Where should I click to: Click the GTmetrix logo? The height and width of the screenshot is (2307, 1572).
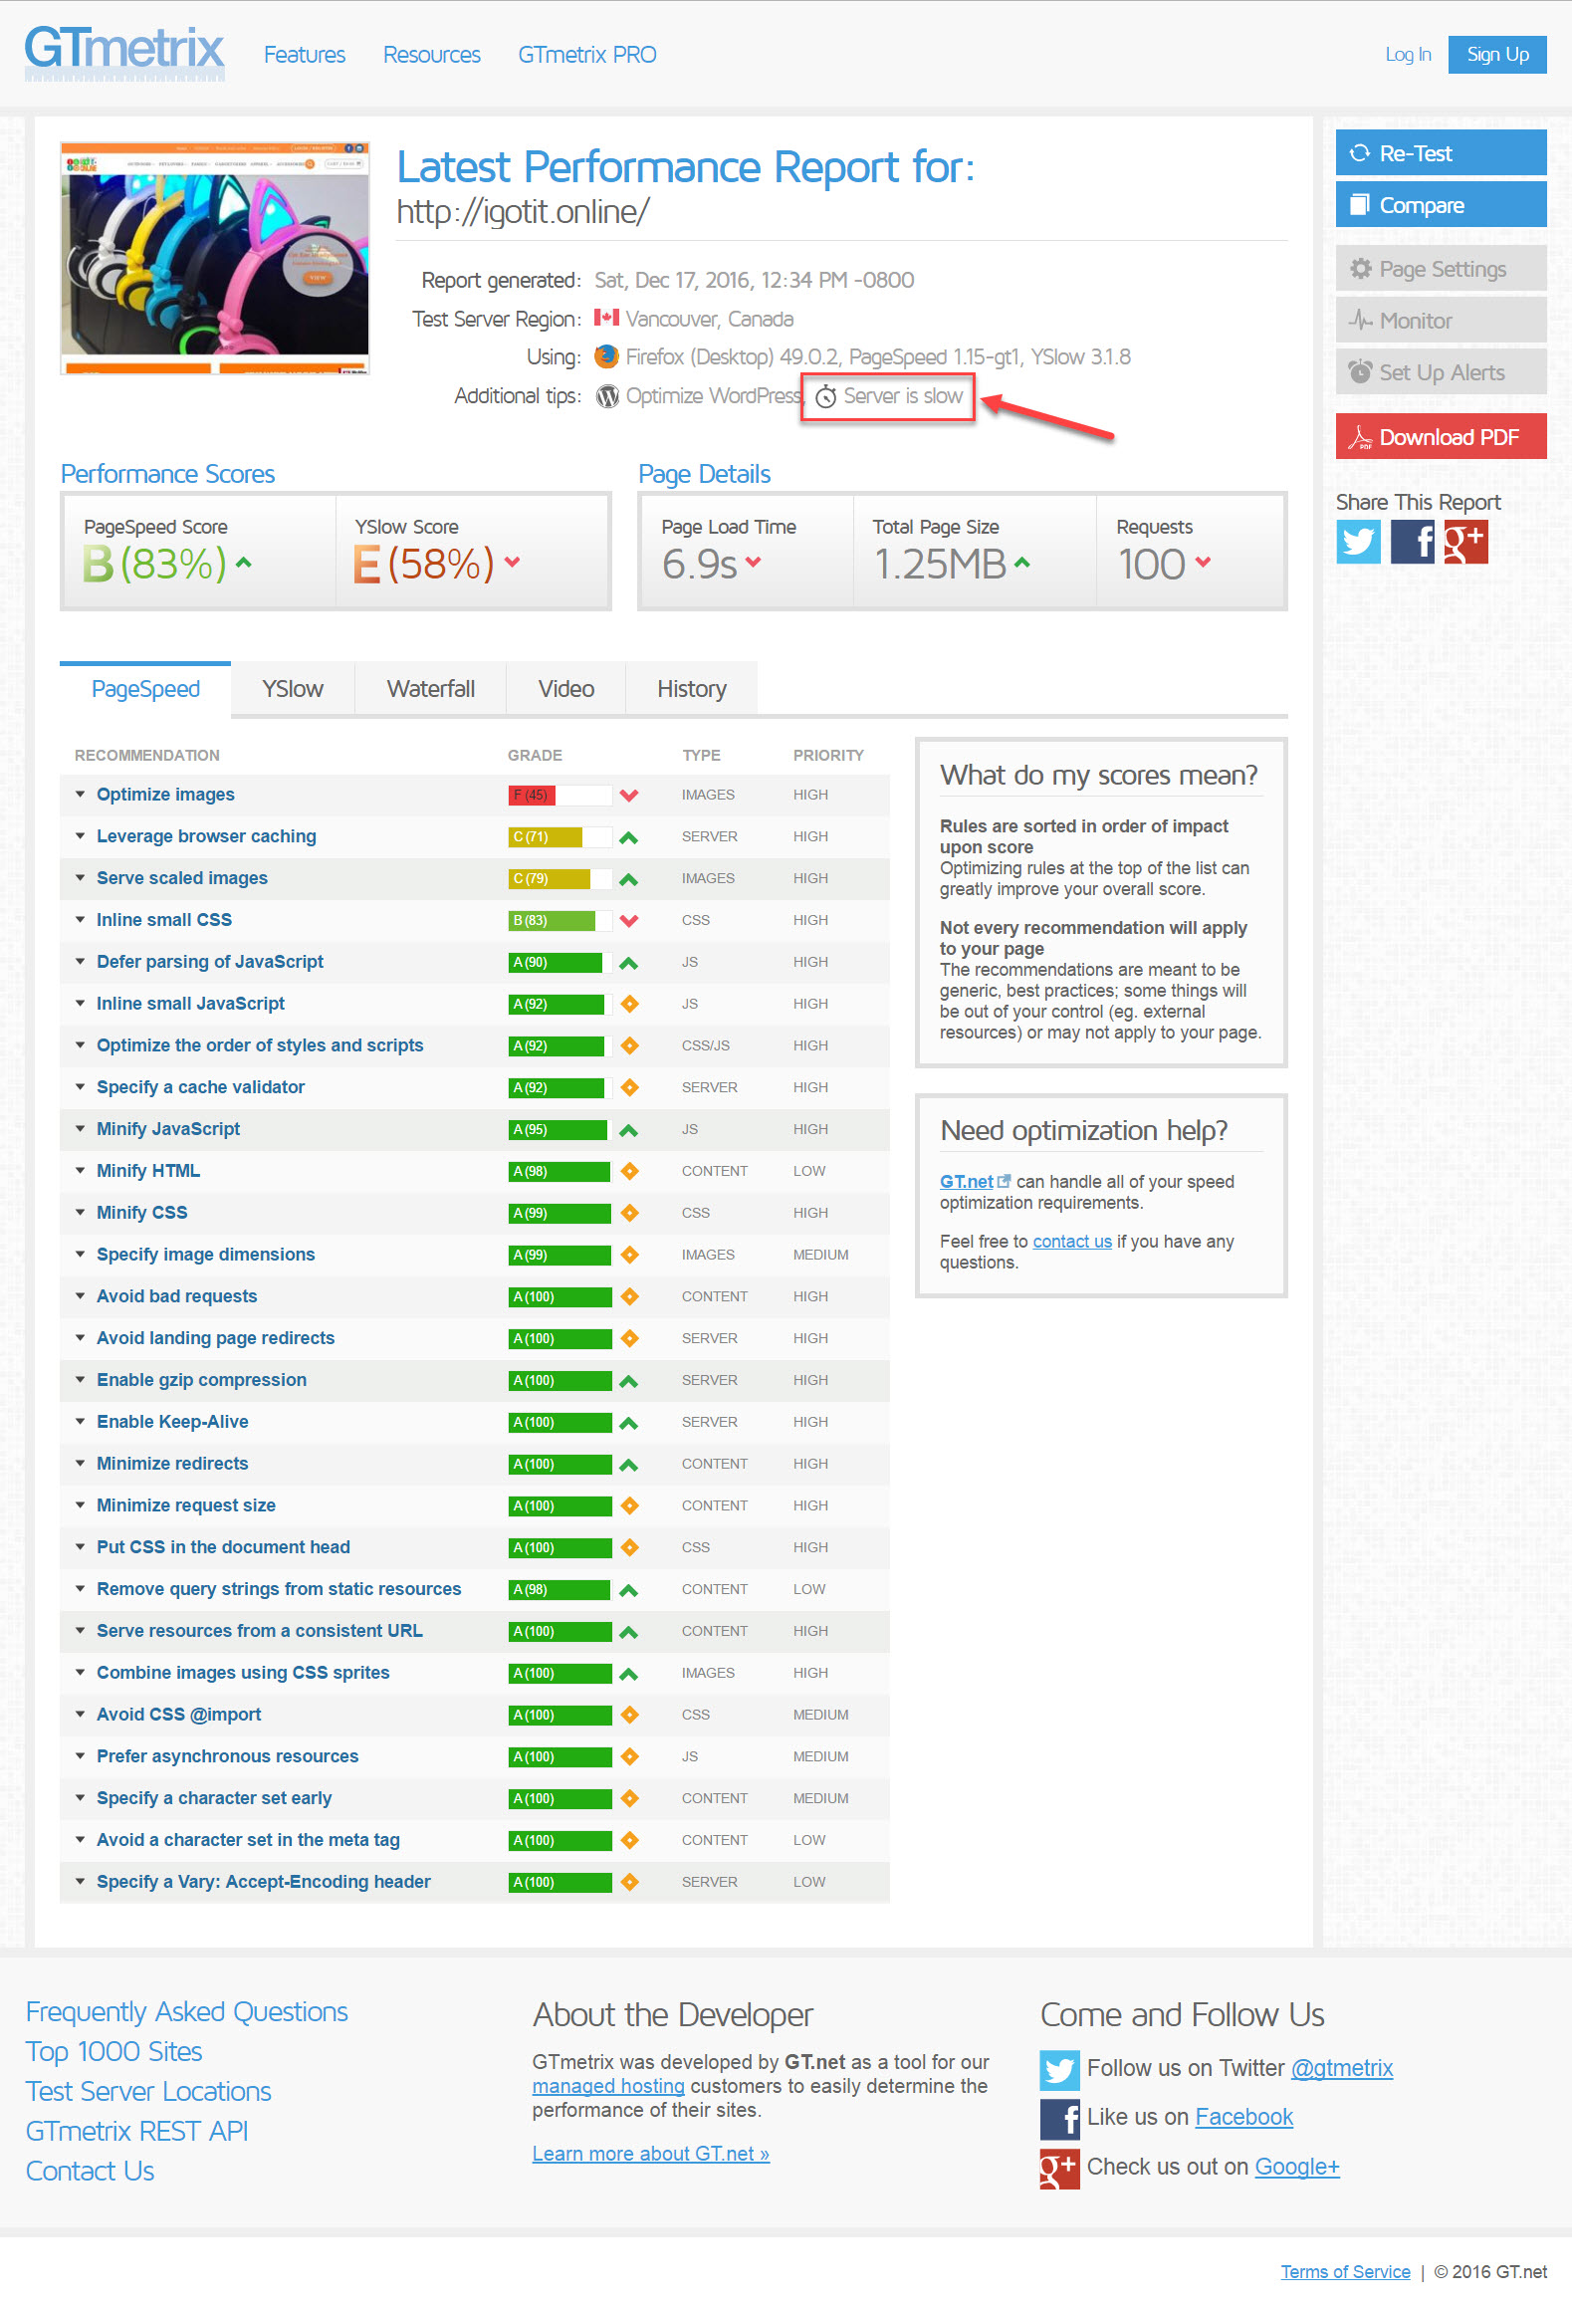[x=124, y=52]
